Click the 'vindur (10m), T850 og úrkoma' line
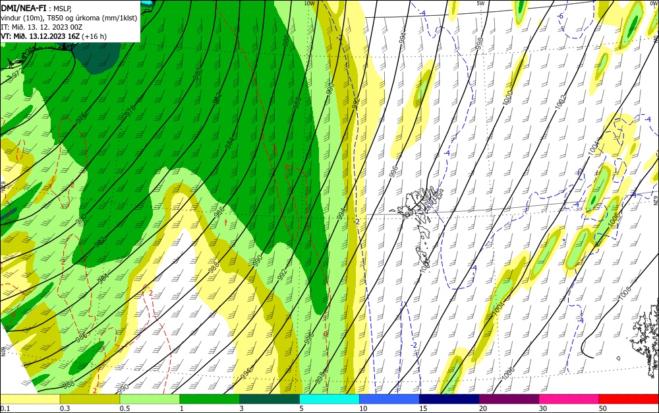 69,18
